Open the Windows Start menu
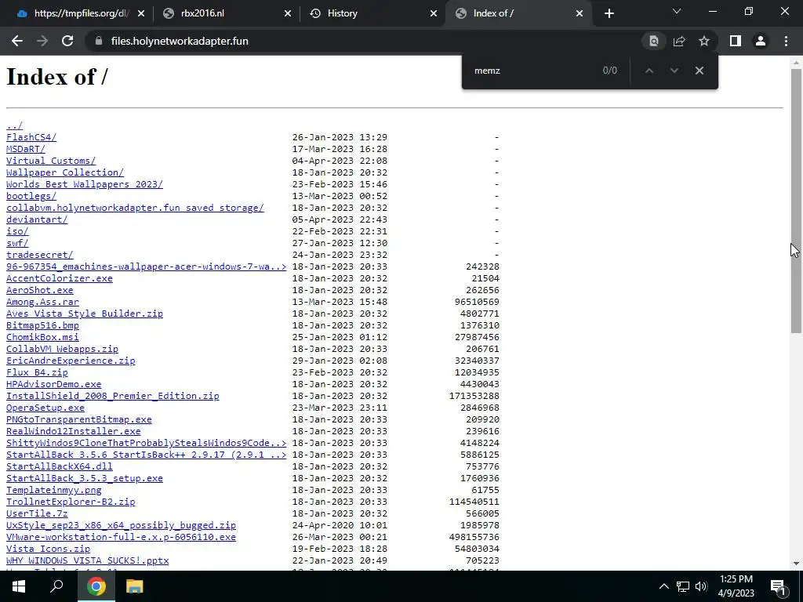The width and height of the screenshot is (803, 602). point(19,586)
